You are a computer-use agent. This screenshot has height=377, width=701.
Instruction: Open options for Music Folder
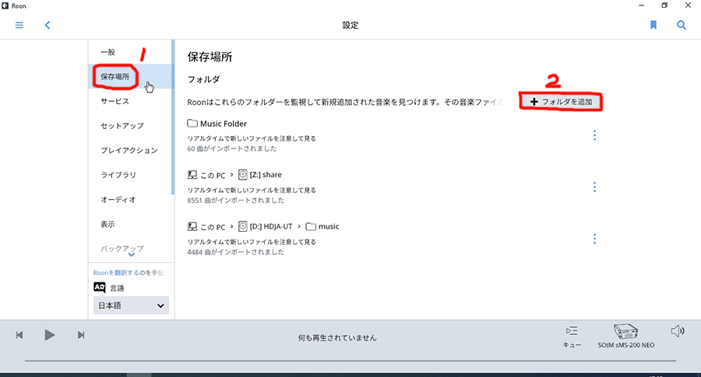(594, 135)
